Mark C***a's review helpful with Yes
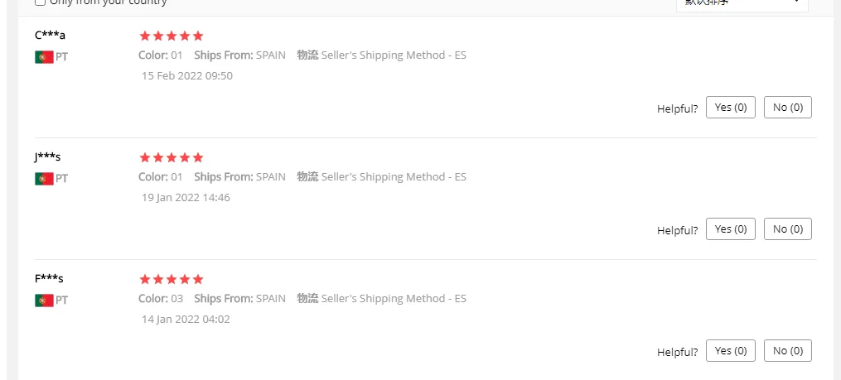The image size is (841, 380). (x=730, y=108)
